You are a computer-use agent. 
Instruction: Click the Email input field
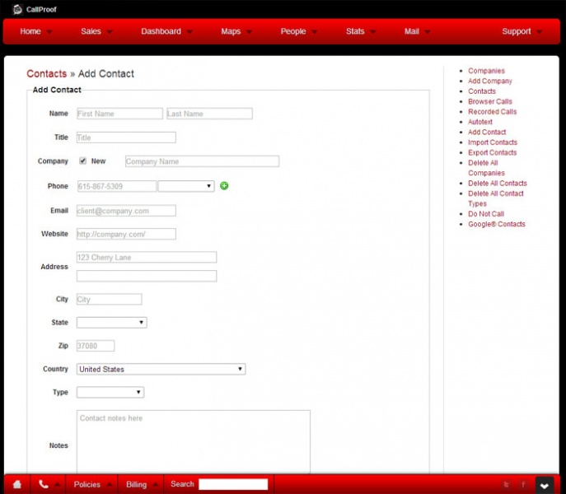pos(126,211)
